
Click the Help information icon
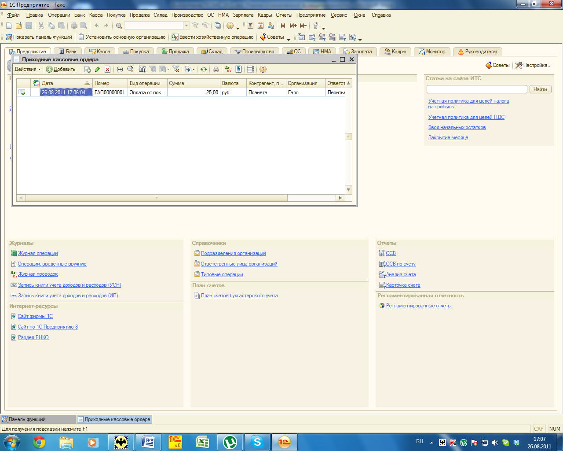(x=230, y=26)
